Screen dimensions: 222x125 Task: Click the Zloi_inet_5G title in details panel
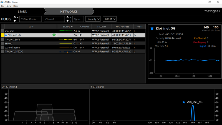tap(165, 28)
